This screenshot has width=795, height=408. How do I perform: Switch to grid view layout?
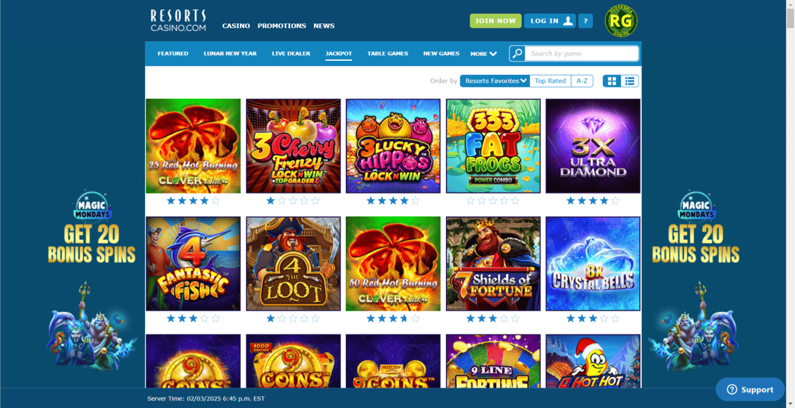pyautogui.click(x=612, y=81)
